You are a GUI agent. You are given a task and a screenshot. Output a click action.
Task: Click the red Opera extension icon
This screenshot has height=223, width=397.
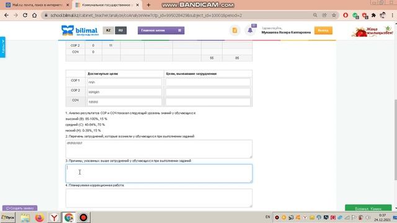[x=346, y=15]
